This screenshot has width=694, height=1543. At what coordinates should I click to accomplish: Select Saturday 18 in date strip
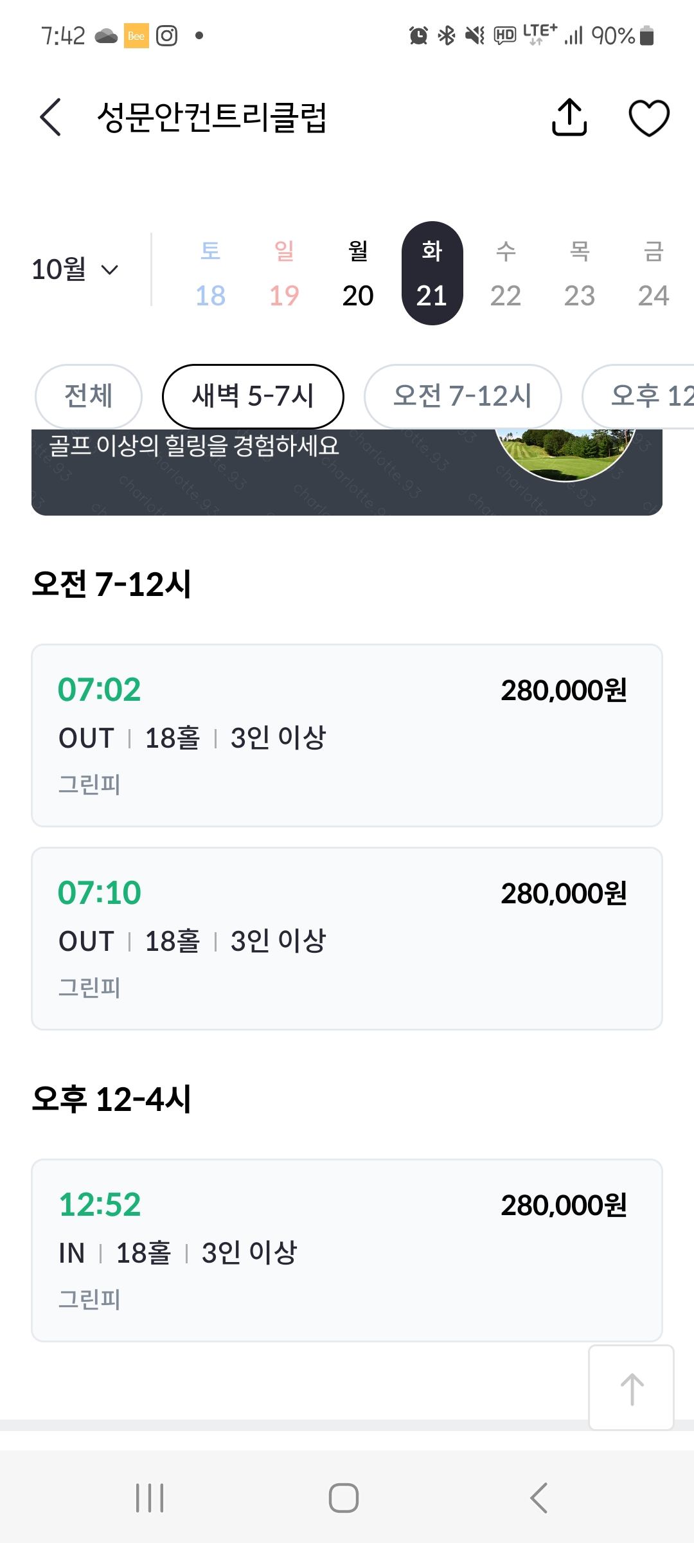click(x=210, y=274)
